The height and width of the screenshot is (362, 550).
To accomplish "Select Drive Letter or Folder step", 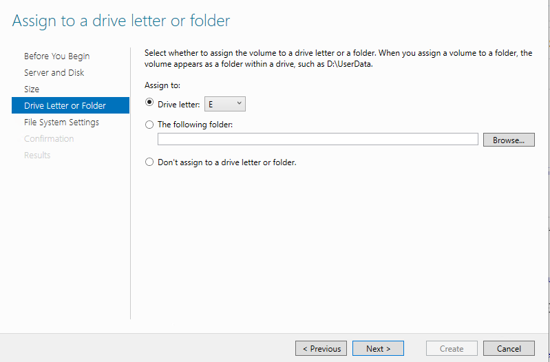I will click(70, 105).
